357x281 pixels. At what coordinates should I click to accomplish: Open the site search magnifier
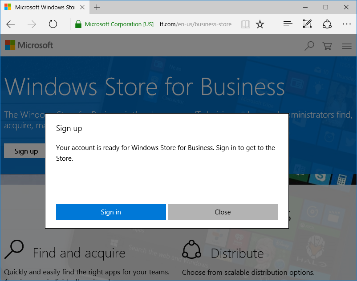tap(309, 46)
